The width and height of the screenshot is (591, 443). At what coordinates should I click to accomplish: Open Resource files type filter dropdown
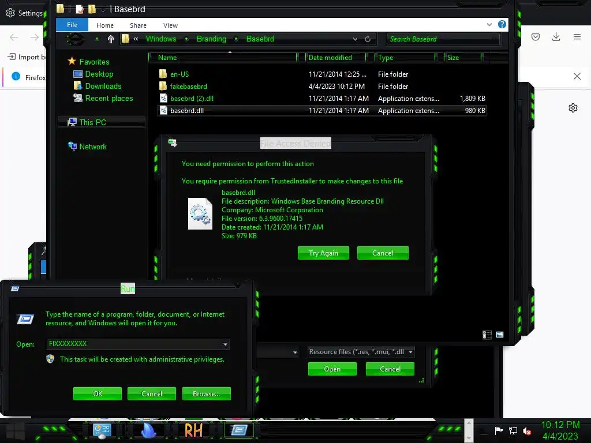[x=361, y=352]
